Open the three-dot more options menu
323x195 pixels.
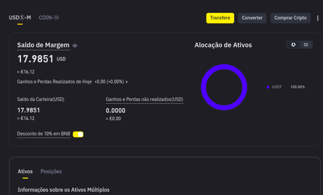click(318, 18)
